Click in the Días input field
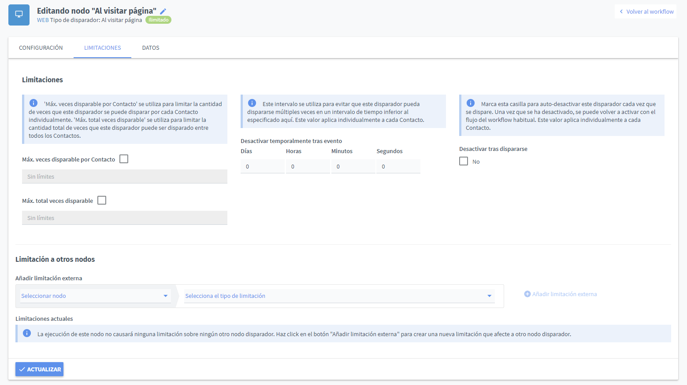 262,166
